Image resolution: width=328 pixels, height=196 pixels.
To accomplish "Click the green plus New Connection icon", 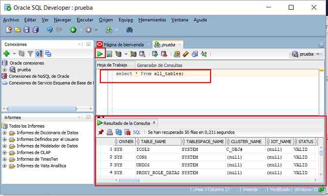I will click(x=6, y=54).
